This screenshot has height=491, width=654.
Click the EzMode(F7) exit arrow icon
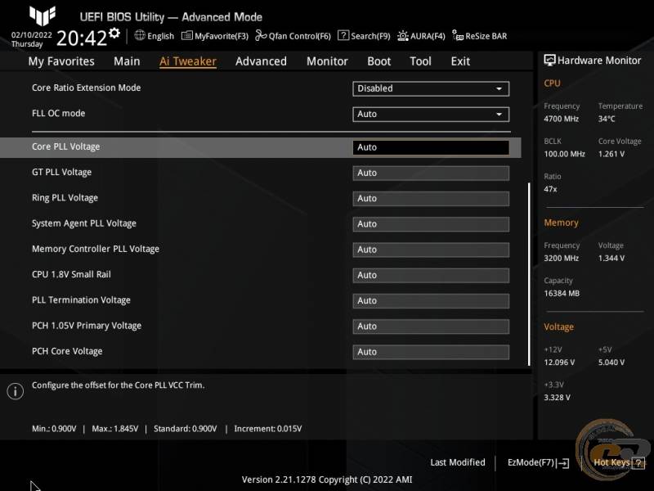click(x=562, y=462)
